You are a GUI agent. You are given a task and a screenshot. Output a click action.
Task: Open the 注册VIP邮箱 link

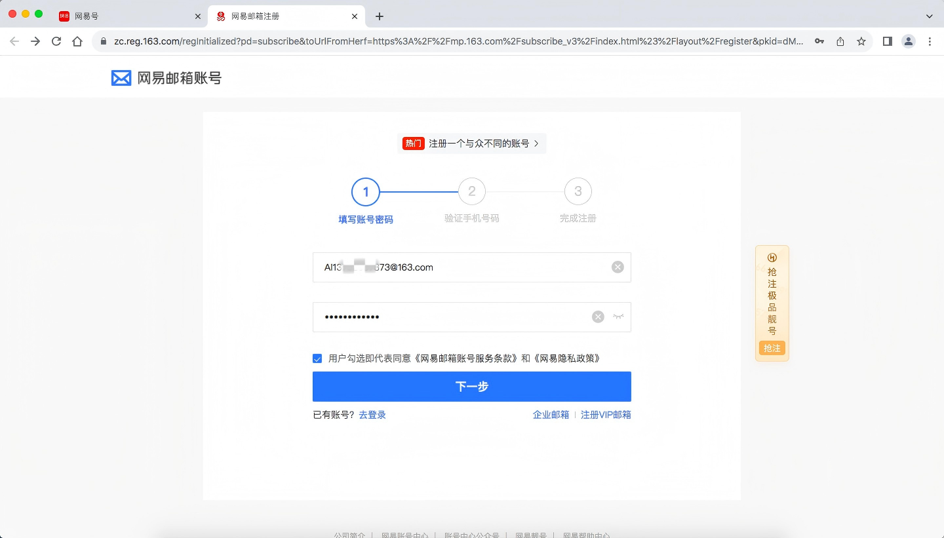click(606, 415)
